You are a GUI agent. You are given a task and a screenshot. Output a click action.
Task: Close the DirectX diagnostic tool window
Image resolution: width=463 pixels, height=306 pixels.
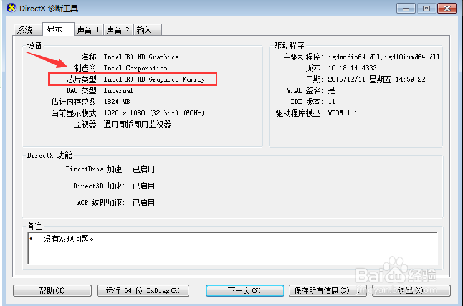[x=447, y=9]
